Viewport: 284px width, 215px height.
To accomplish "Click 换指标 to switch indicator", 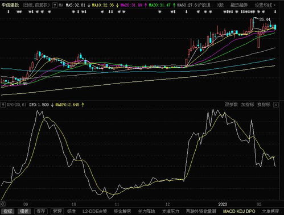I will coord(264,105).
